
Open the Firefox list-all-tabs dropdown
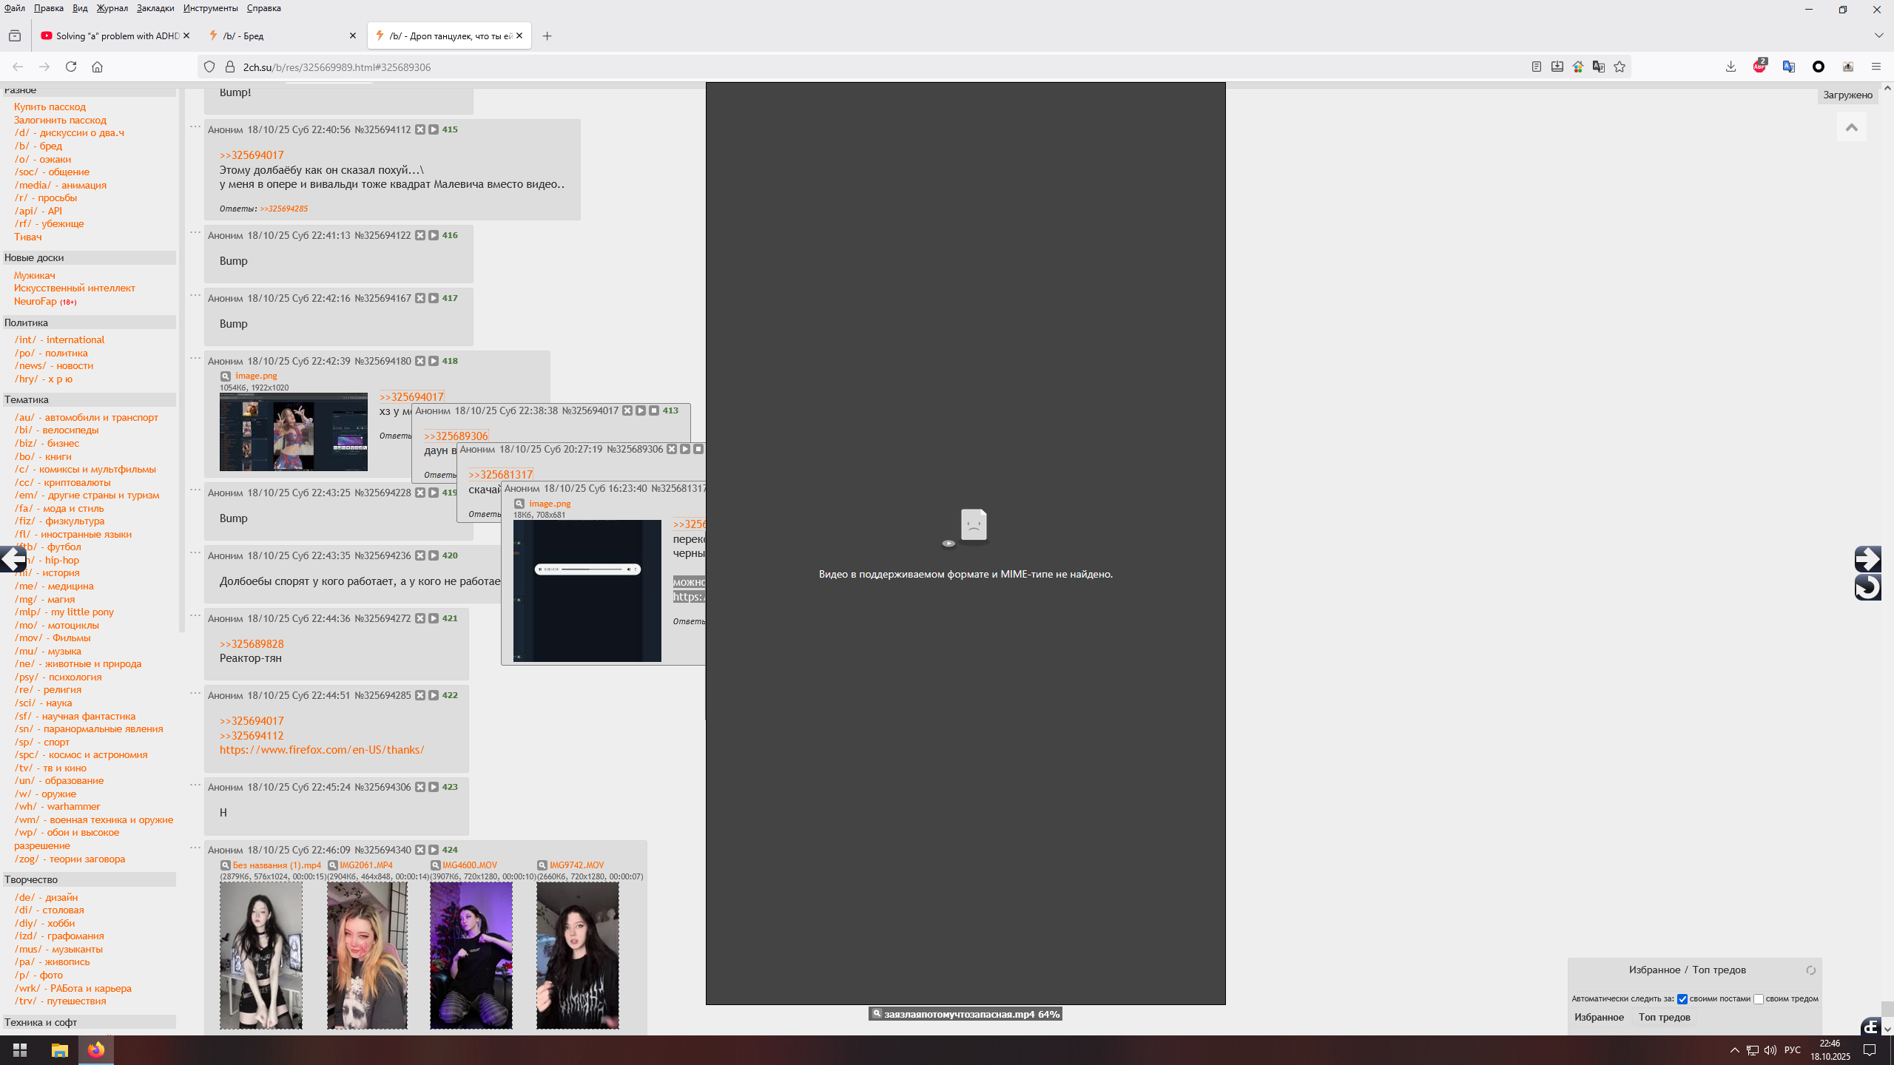click(x=1878, y=35)
